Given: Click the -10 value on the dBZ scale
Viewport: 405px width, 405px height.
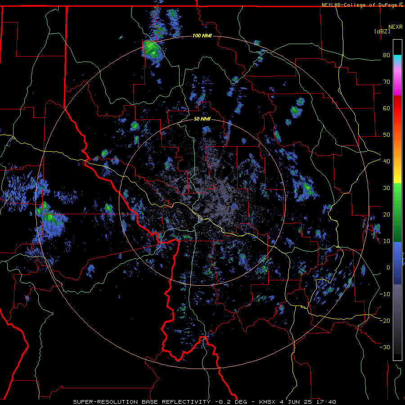Looking at the screenshot, I should 385,294.
